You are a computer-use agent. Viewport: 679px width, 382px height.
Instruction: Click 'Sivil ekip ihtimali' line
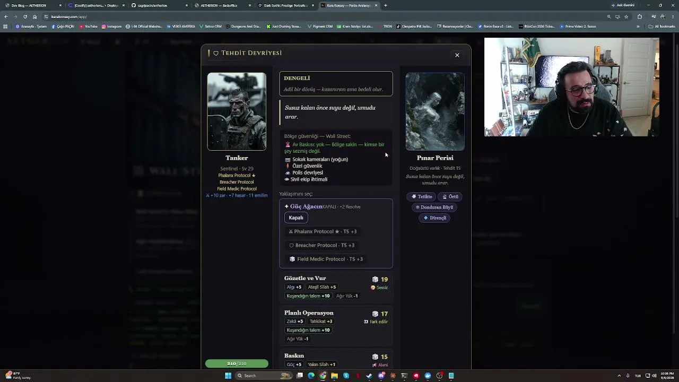(x=306, y=179)
